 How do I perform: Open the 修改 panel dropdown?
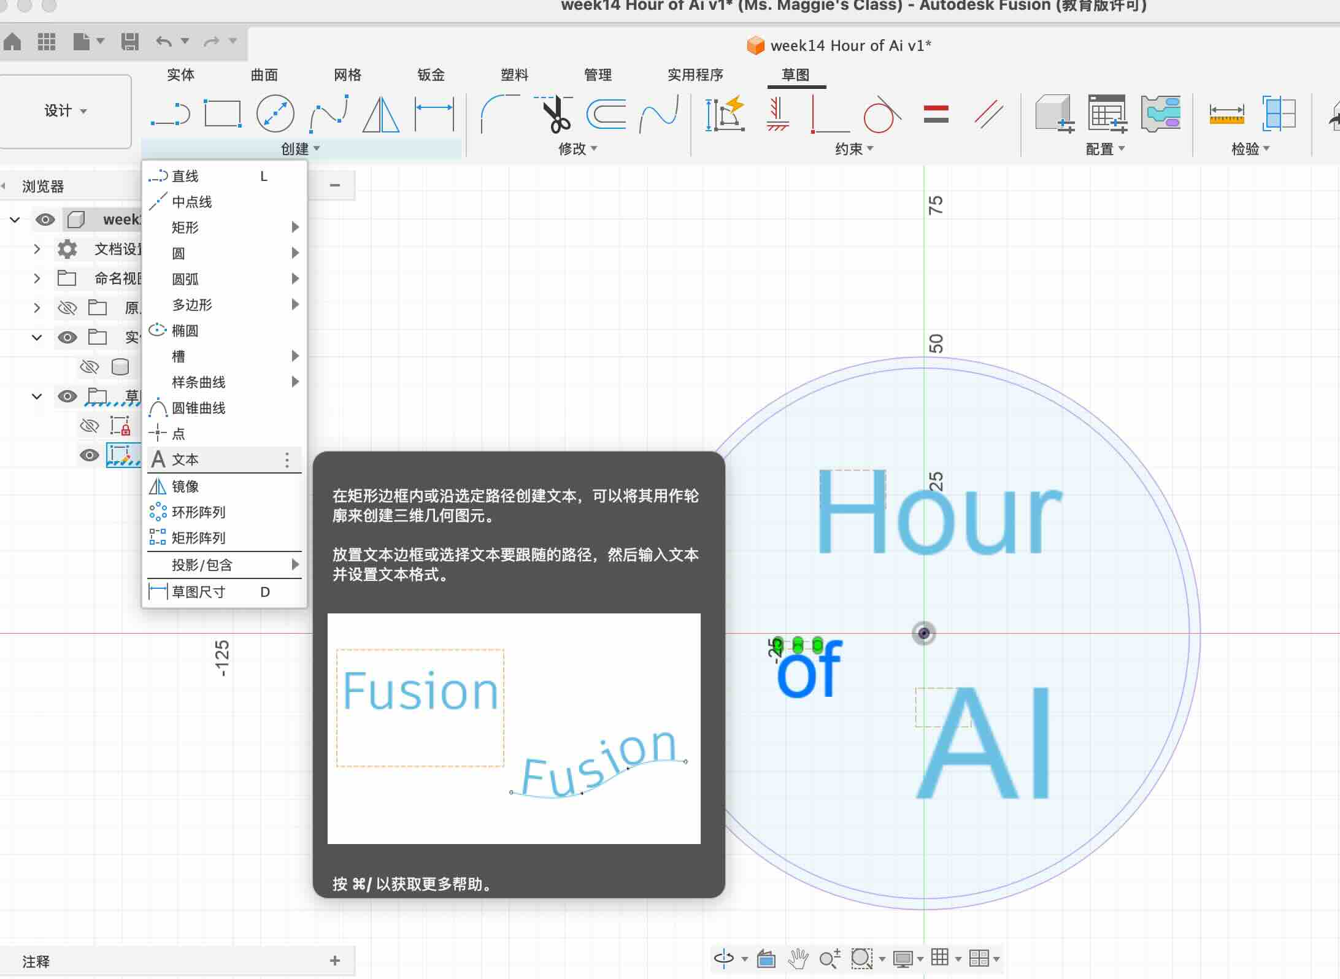pyautogui.click(x=578, y=149)
